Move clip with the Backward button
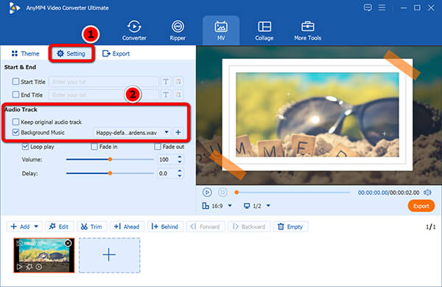The width and height of the screenshot is (442, 287). pyautogui.click(x=249, y=227)
